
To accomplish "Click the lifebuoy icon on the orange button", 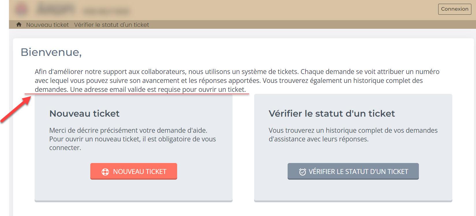I will pos(105,172).
